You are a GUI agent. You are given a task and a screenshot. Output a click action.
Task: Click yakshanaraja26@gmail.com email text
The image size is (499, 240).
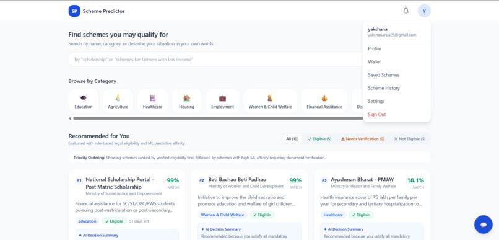[392, 35]
